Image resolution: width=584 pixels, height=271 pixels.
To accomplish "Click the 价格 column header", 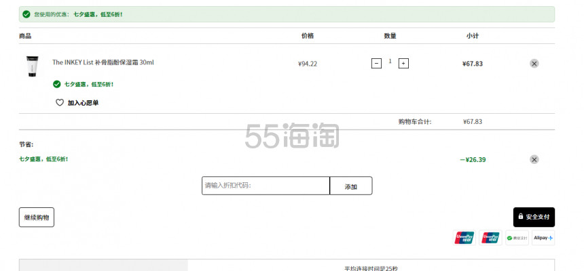I will (x=308, y=36).
